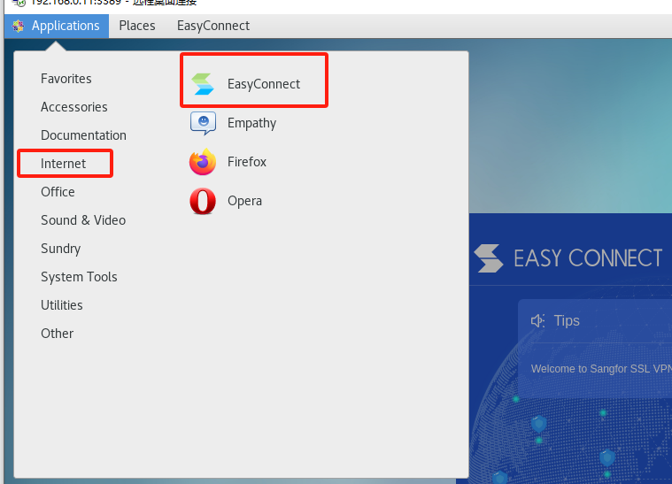Select the Sundry category

coord(61,249)
